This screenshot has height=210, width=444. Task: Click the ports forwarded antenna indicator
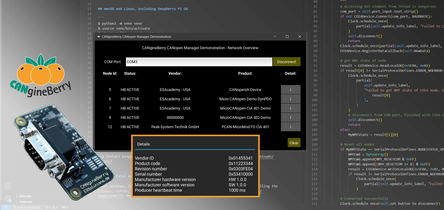[x=65, y=207]
